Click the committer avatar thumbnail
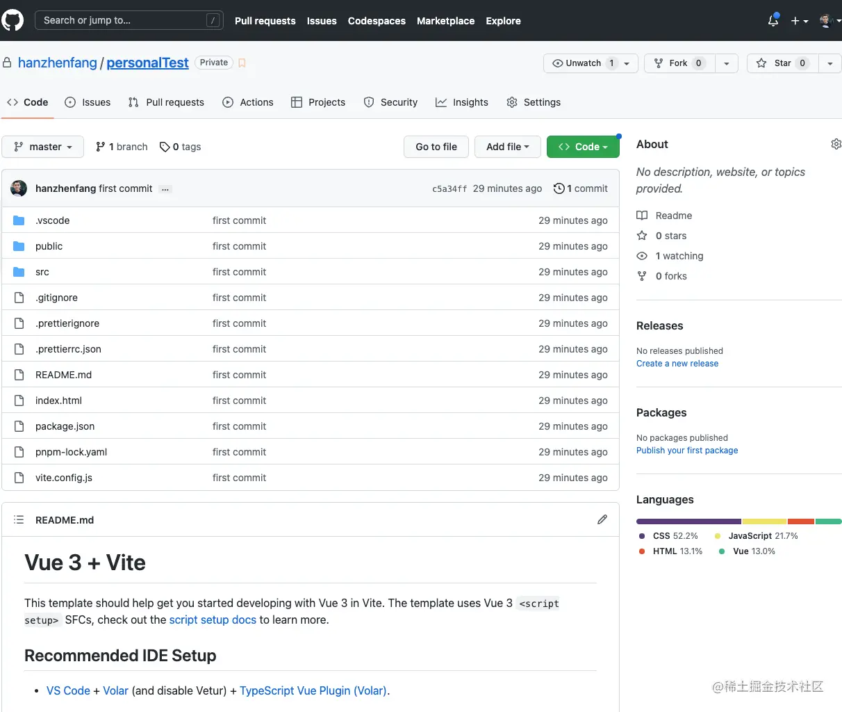 [x=19, y=188]
